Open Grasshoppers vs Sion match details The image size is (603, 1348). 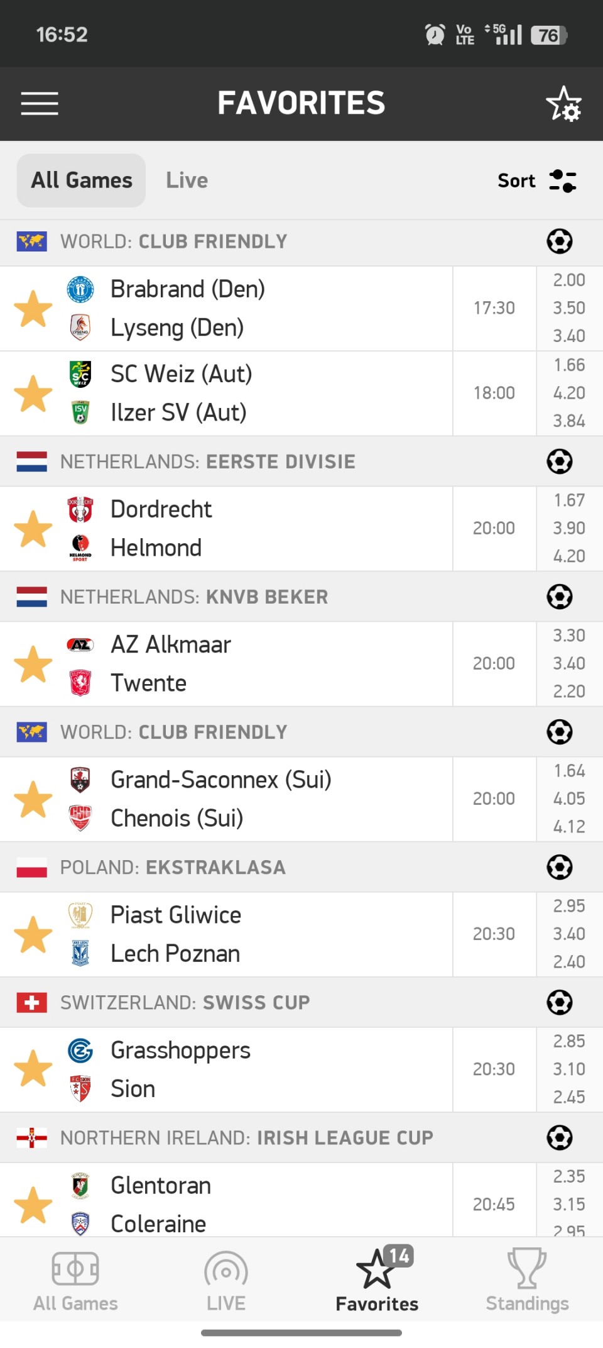coord(251,1070)
